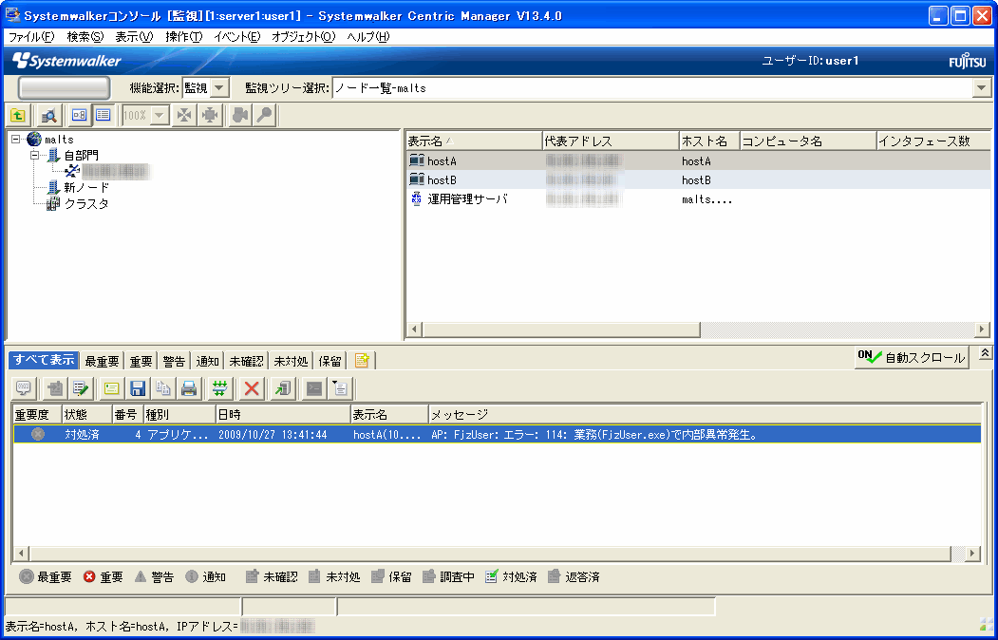Select 新ノード in the tree
Image resolution: width=998 pixels, height=640 pixels.
[x=86, y=188]
